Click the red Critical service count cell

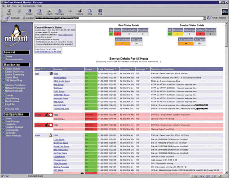coord(200,34)
